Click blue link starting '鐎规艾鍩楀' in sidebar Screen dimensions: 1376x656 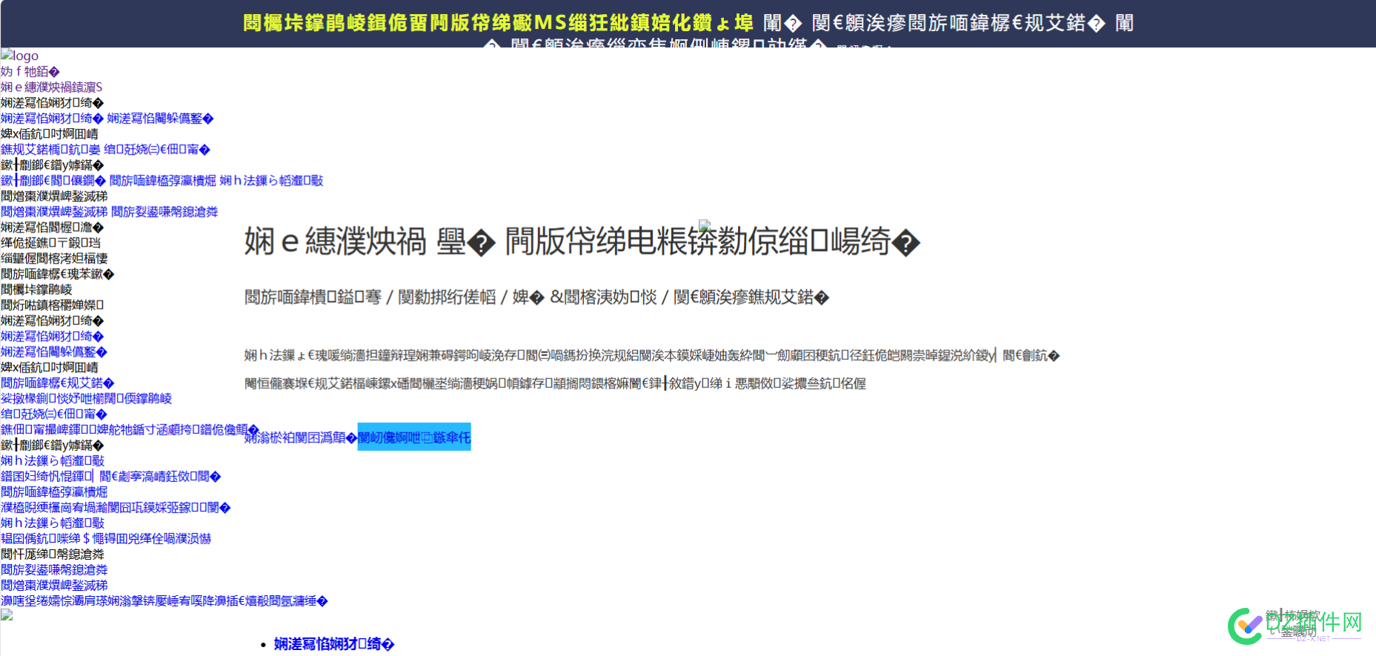click(x=50, y=150)
